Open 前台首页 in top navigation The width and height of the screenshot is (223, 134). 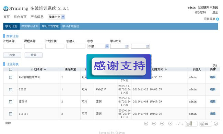coord(20,17)
